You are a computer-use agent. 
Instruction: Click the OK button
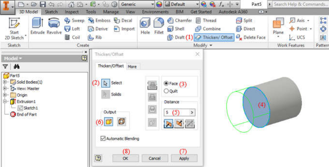click(x=125, y=158)
